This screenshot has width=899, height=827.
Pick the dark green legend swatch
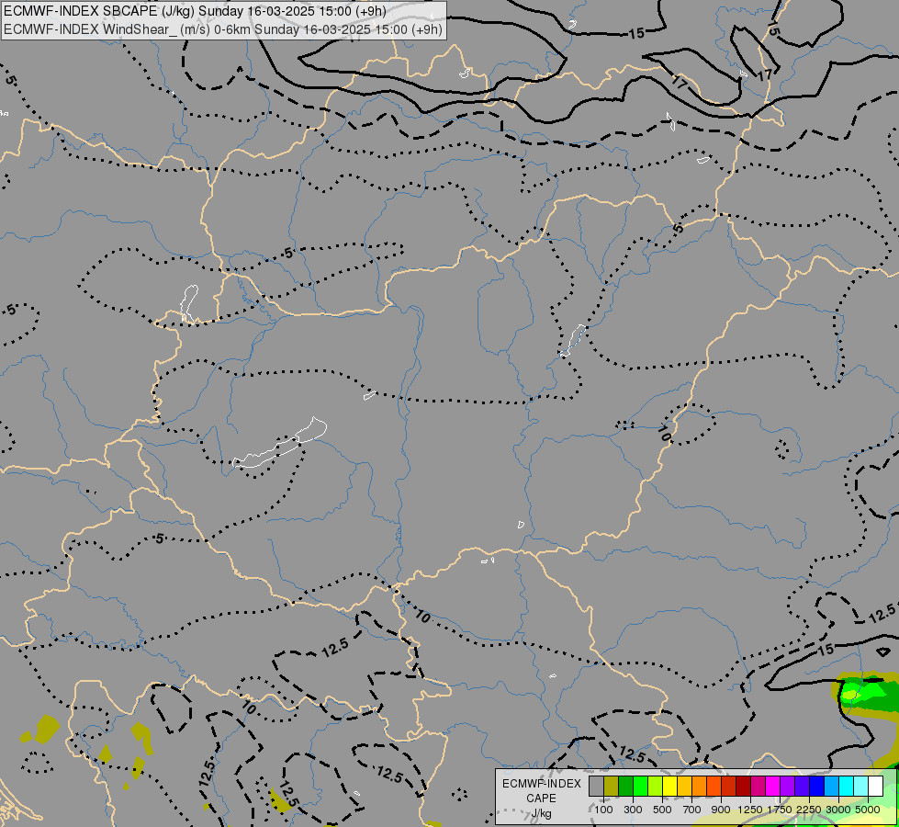pyautogui.click(x=626, y=787)
